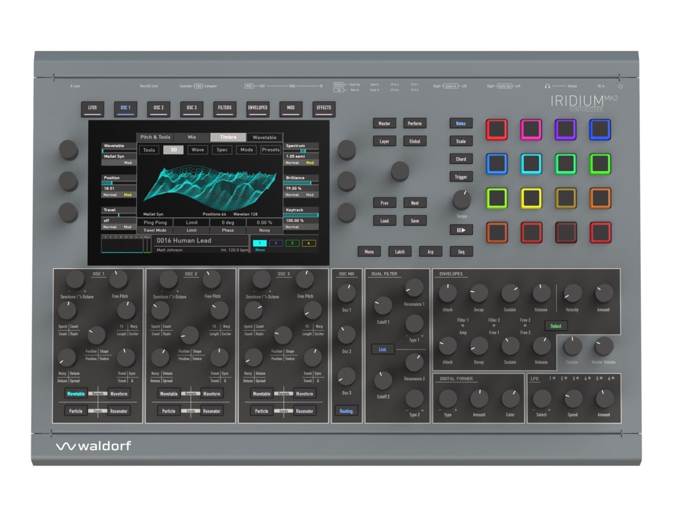Viewport: 673px width, 517px height.
Task: Tap the cyan performance pad
Action: [531, 164]
